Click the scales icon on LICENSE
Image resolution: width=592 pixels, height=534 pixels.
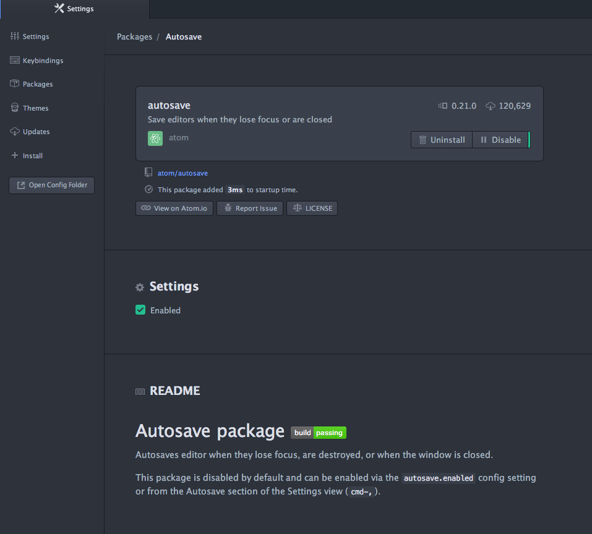(298, 208)
